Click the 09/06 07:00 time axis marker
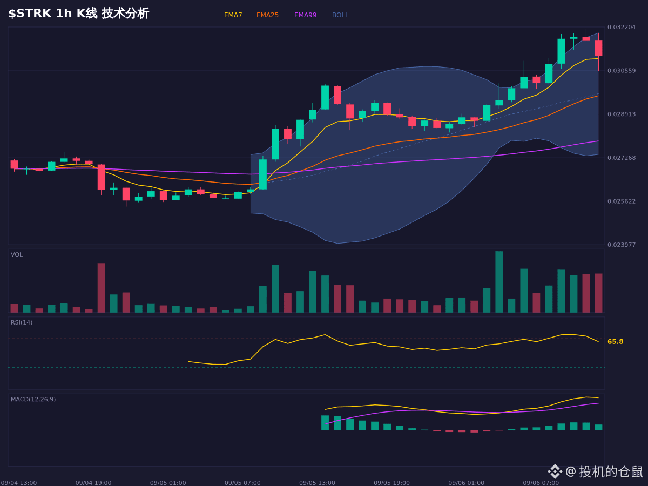 pyautogui.click(x=541, y=483)
